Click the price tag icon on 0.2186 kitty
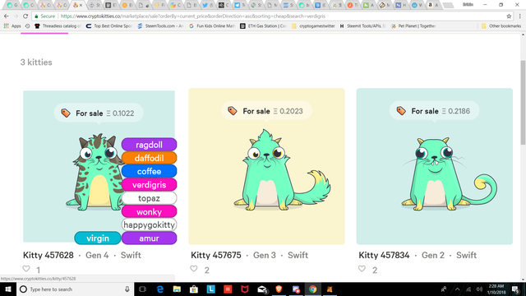 click(401, 111)
